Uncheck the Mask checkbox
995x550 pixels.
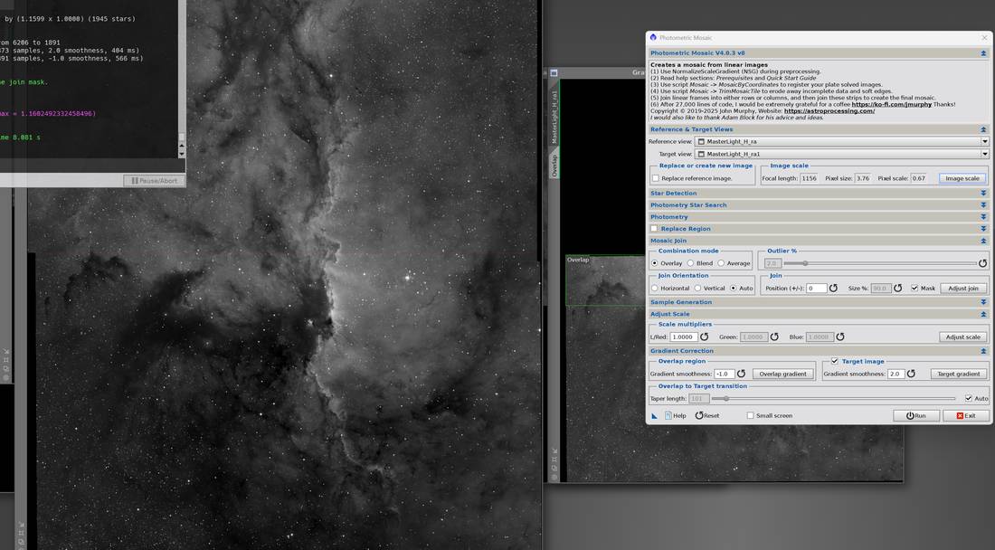click(x=914, y=288)
